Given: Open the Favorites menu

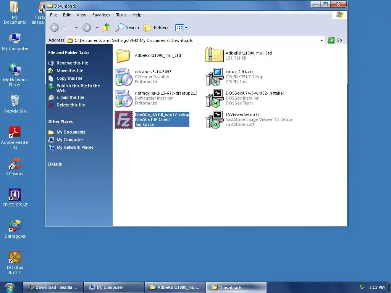Looking at the screenshot, I should click(x=101, y=15).
